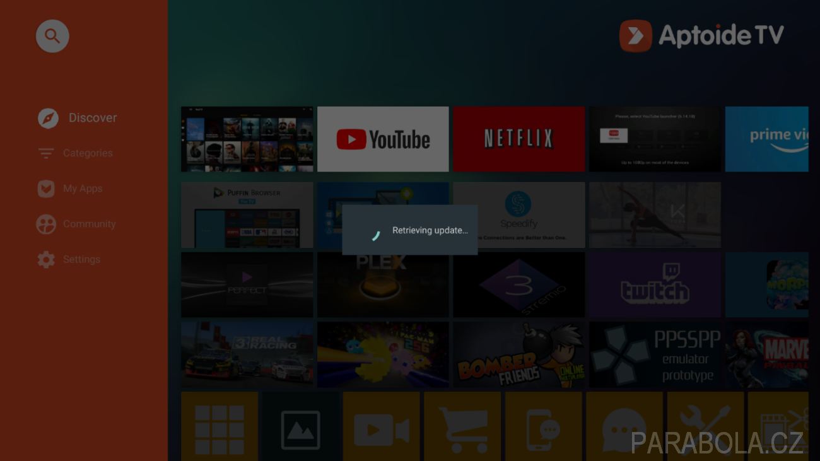This screenshot has height=461, width=820.
Task: Open the Marvel Pinball tile
Action: click(766, 354)
